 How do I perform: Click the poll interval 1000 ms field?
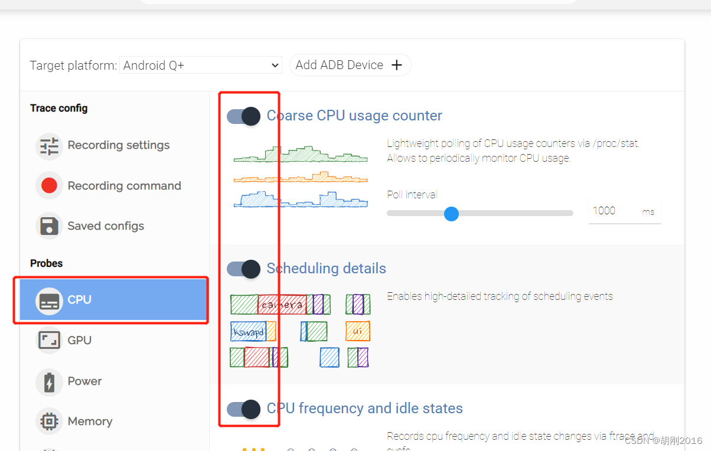click(625, 211)
